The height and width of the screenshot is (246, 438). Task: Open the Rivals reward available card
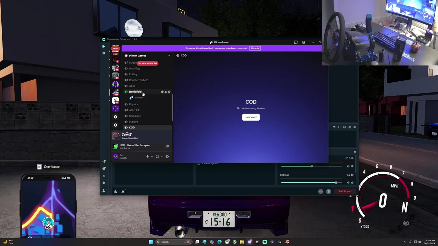pyautogui.click(x=142, y=136)
